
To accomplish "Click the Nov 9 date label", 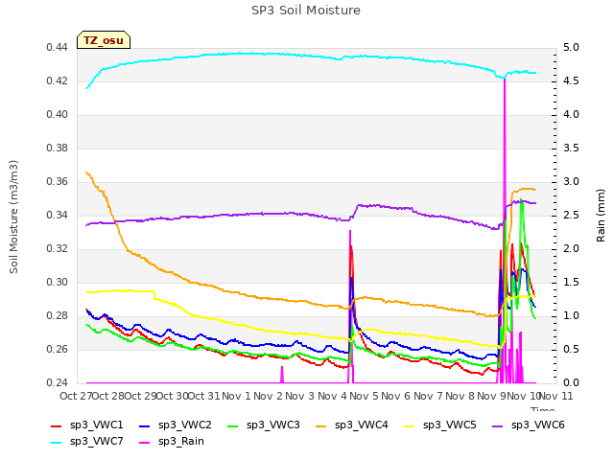I will click(x=492, y=396).
